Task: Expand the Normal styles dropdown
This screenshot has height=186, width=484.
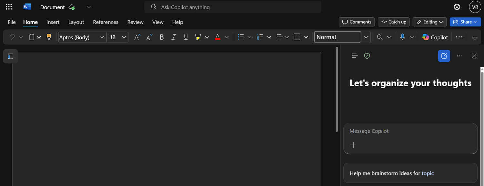Action: 366,37
